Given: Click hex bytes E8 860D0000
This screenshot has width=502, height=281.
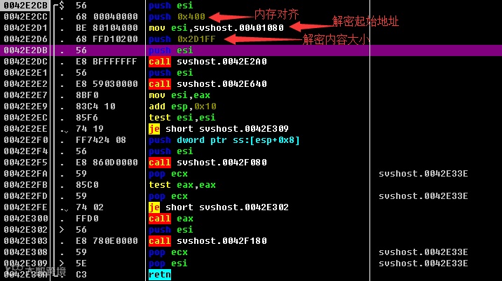Looking at the screenshot, I should coord(107,163).
